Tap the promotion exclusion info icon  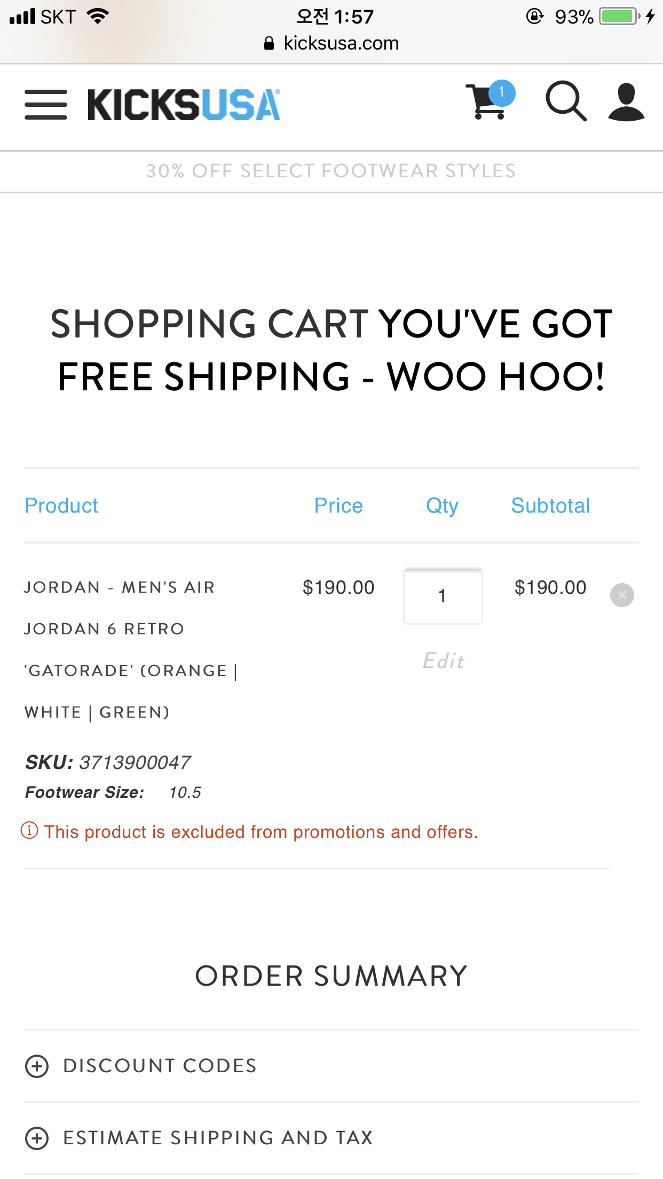(x=29, y=831)
